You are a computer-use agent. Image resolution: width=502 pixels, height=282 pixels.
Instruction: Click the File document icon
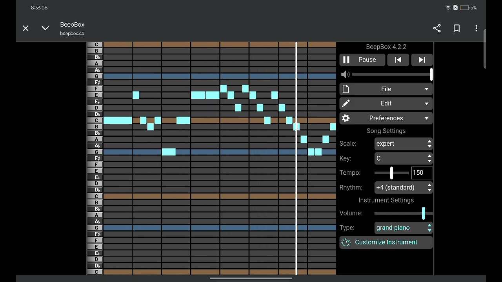click(x=346, y=89)
